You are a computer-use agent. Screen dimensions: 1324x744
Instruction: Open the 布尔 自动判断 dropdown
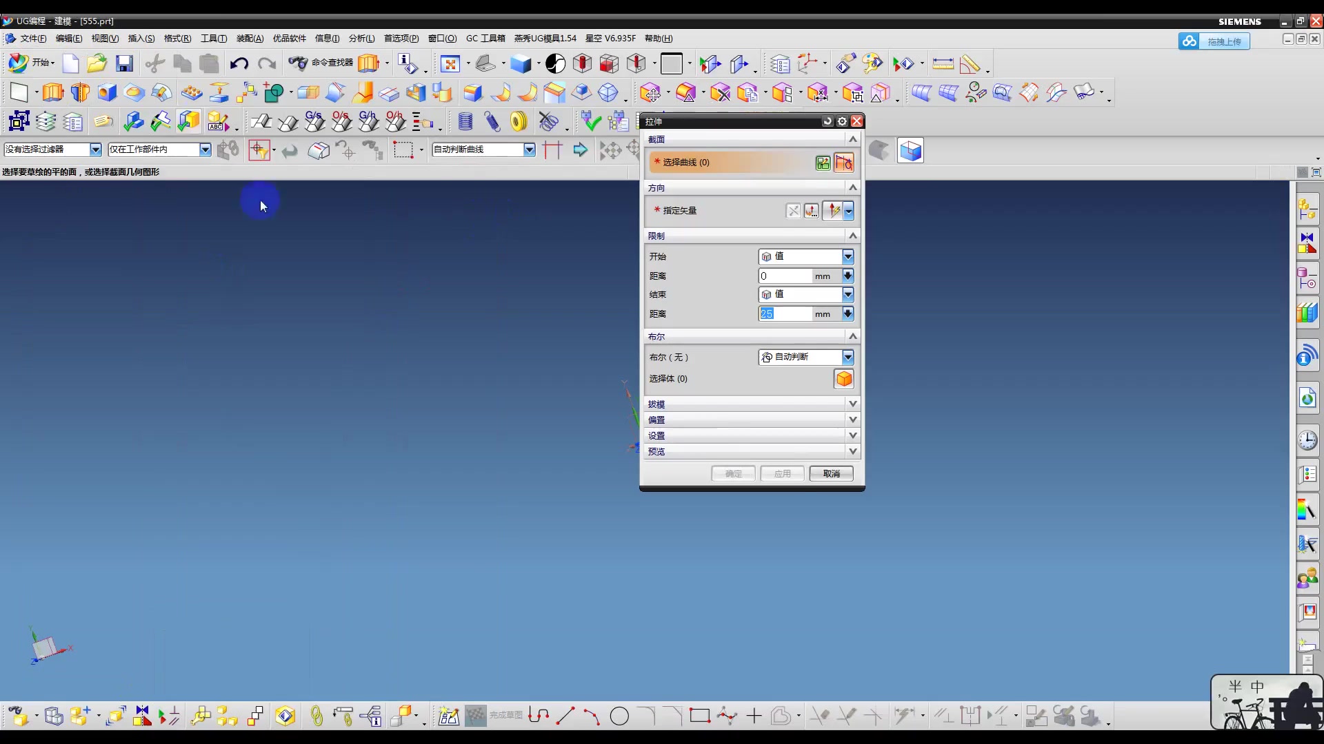point(847,358)
